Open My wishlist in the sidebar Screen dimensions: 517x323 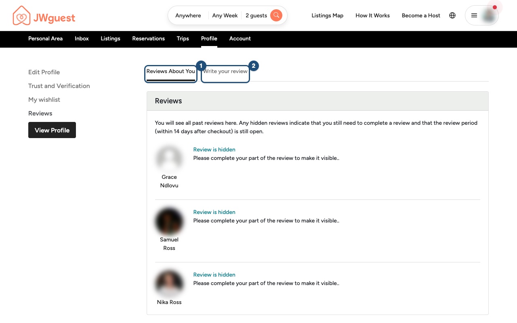click(x=44, y=99)
